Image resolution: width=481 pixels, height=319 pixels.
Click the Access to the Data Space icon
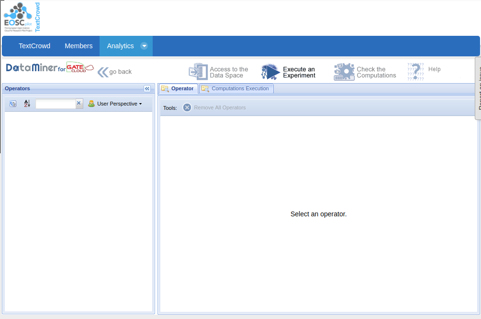(198, 71)
